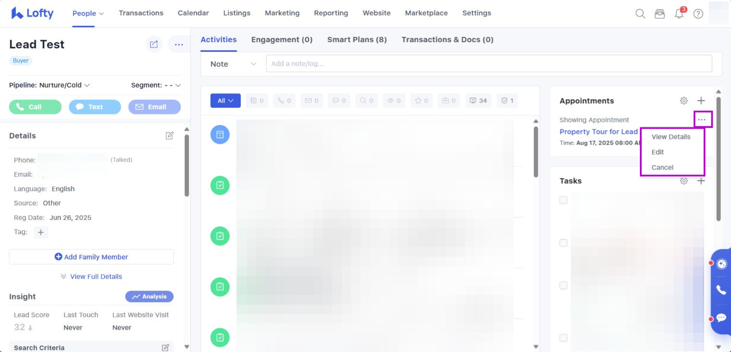The height and width of the screenshot is (352, 731).
Task: Open the appointment three-dots menu
Action: [x=702, y=119]
